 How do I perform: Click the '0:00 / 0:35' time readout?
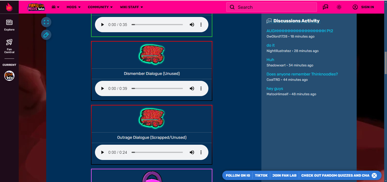(x=118, y=25)
